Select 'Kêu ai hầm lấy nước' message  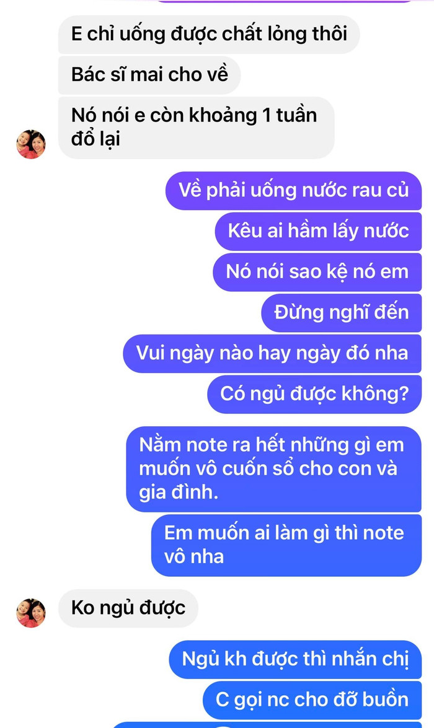(x=318, y=231)
